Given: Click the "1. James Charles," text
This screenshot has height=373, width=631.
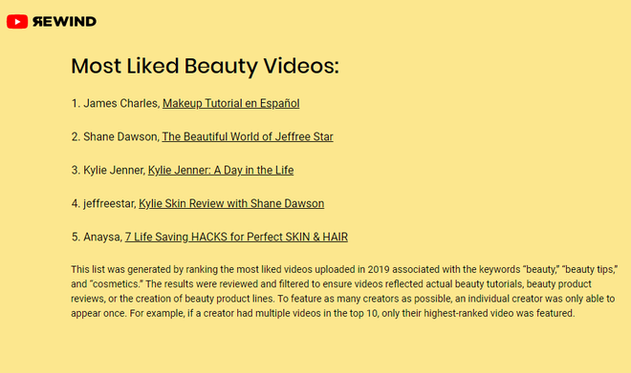Looking at the screenshot, I should click(116, 103).
